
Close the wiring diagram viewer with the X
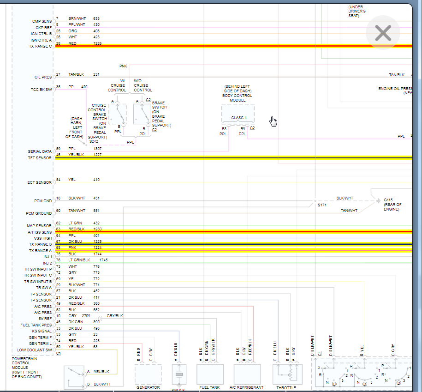(x=383, y=33)
